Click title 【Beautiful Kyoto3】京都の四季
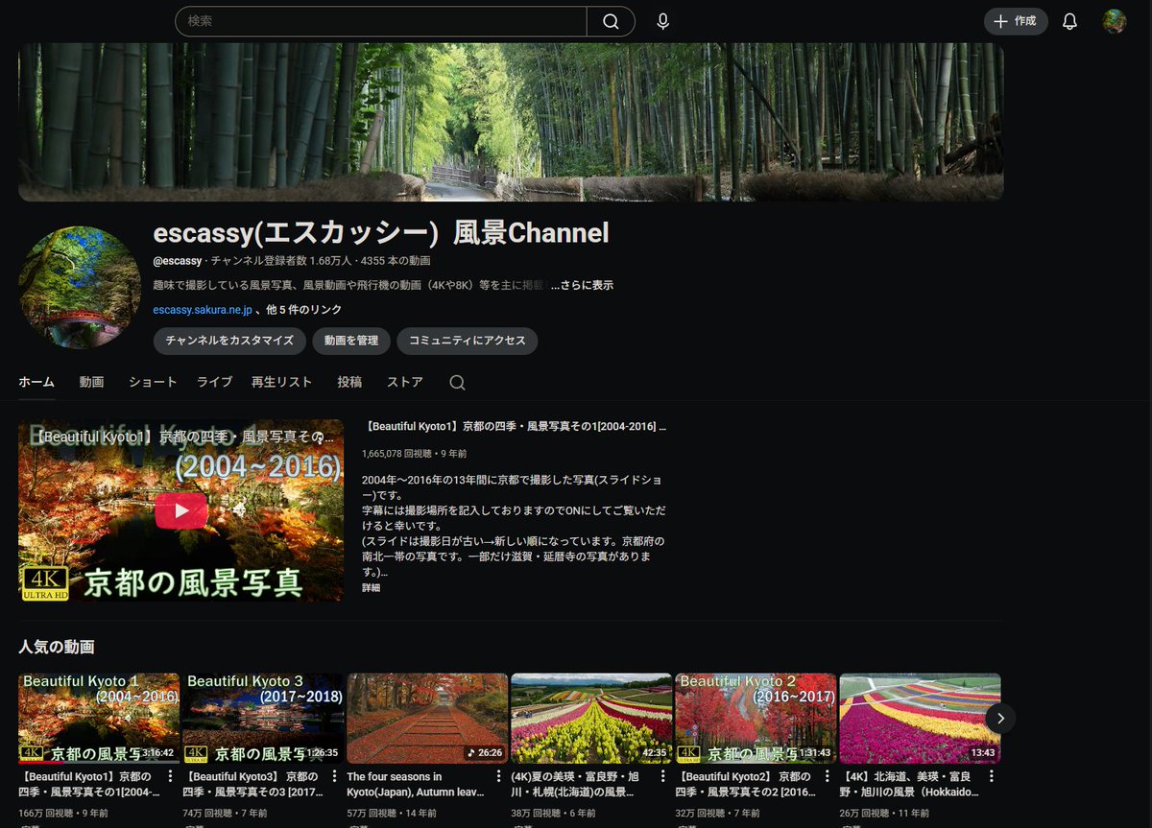This screenshot has width=1152, height=828. tap(252, 785)
